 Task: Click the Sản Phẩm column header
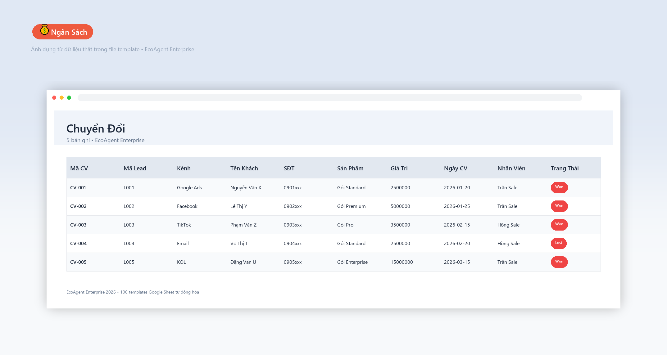350,168
